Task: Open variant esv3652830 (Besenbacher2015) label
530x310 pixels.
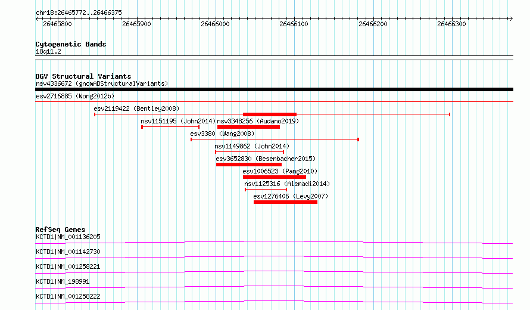Action: (x=266, y=159)
